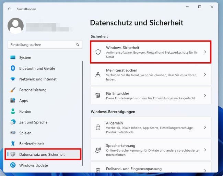The width and height of the screenshot is (223, 176).
Task: Click the blurred account name
Action: [49, 27]
